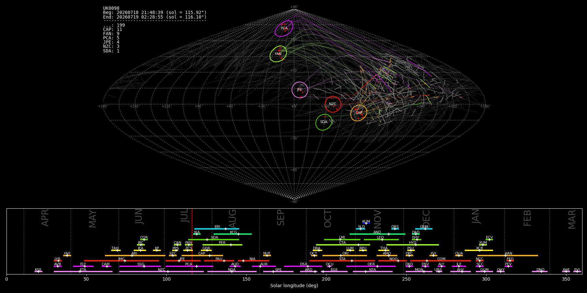This screenshot has width=587, height=293.
Task: Click the pink SPE shower bar
Action: 278,272
